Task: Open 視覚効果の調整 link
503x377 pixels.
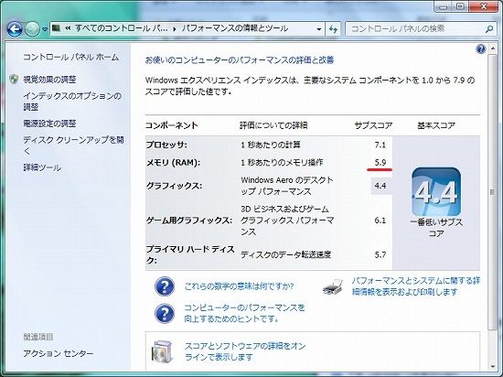Action: click(x=49, y=80)
